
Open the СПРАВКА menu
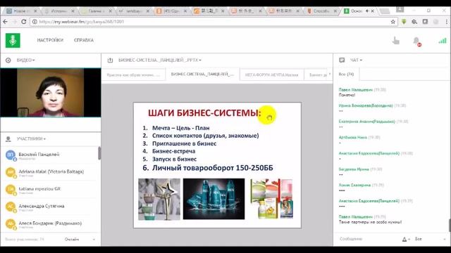84,40
